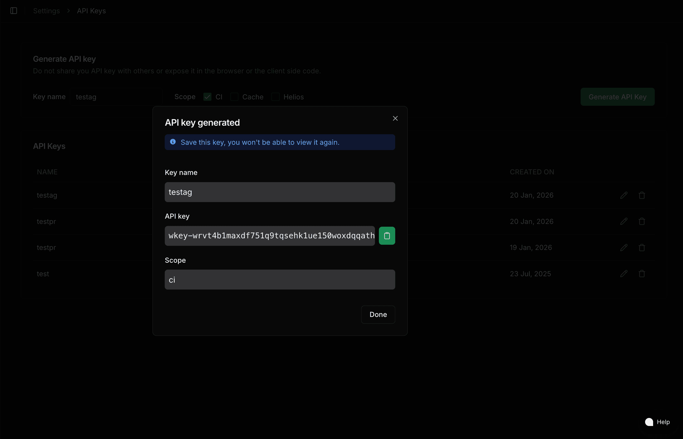Open the Help widget

pyautogui.click(x=658, y=422)
